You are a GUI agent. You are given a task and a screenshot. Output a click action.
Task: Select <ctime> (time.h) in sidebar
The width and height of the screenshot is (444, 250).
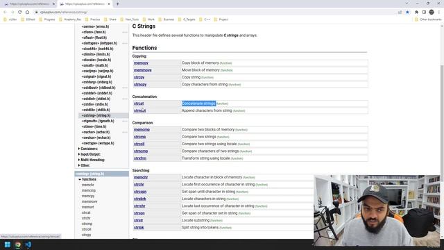pyautogui.click(x=94, y=126)
